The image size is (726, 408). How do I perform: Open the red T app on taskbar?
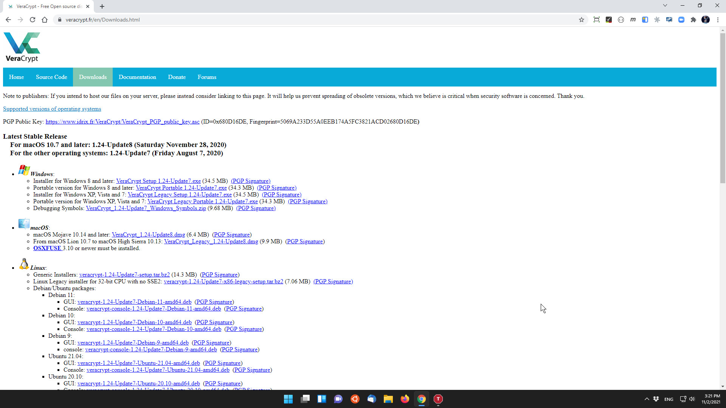click(438, 399)
